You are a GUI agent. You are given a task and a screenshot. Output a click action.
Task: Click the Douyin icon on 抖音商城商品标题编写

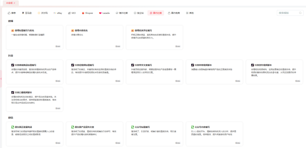point(13,65)
